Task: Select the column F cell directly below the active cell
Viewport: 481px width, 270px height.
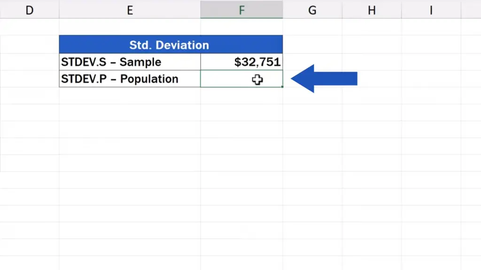Action: click(241, 96)
